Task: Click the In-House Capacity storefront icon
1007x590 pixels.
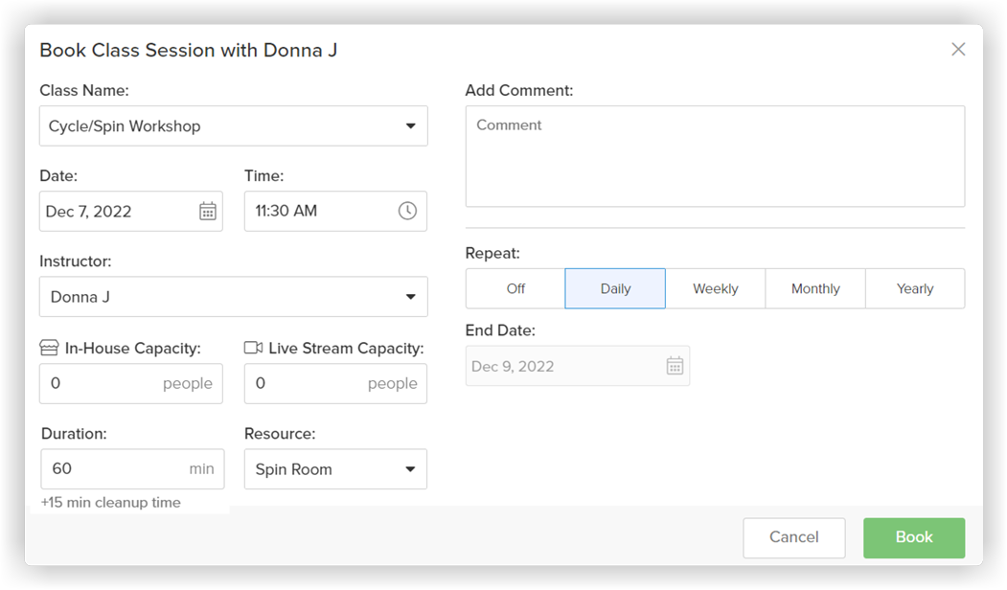Action: click(49, 348)
